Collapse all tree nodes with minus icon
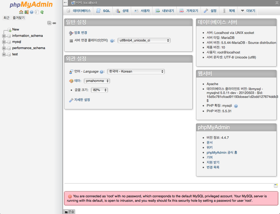The width and height of the screenshot is (280, 214). [x=49, y=23]
